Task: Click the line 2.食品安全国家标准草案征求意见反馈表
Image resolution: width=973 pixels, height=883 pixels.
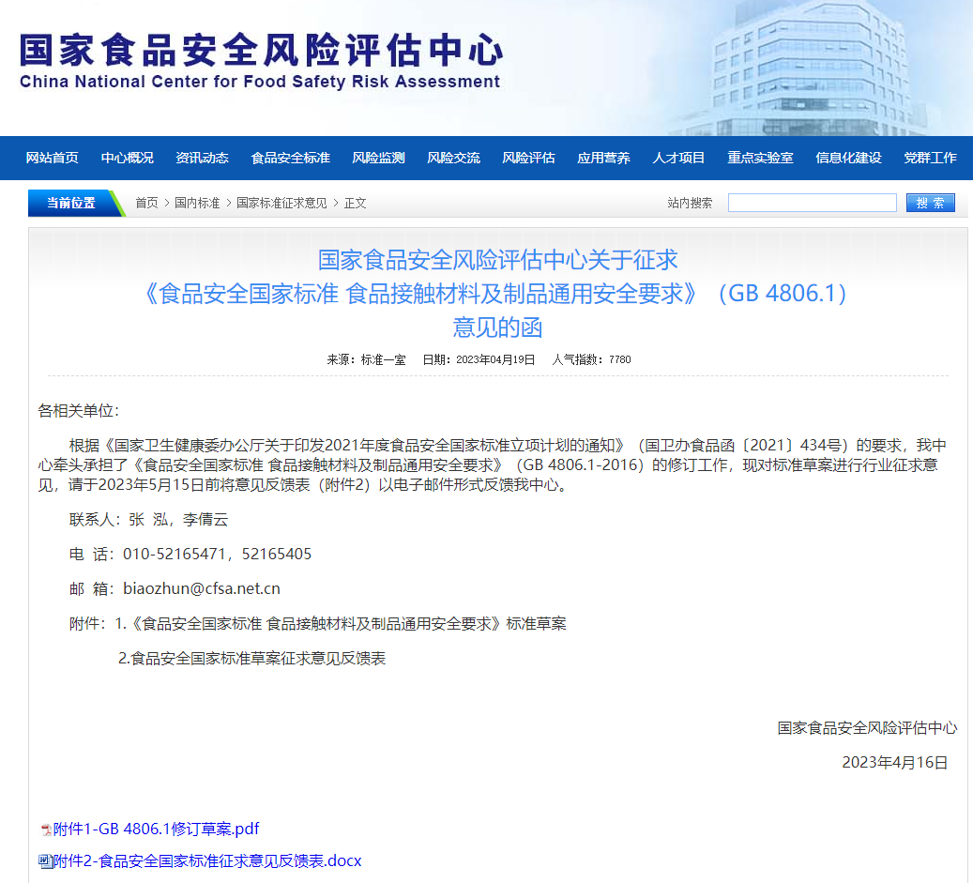Action: pos(252,659)
